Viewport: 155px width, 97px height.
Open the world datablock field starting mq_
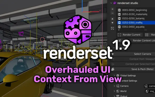click(x=150, y=91)
